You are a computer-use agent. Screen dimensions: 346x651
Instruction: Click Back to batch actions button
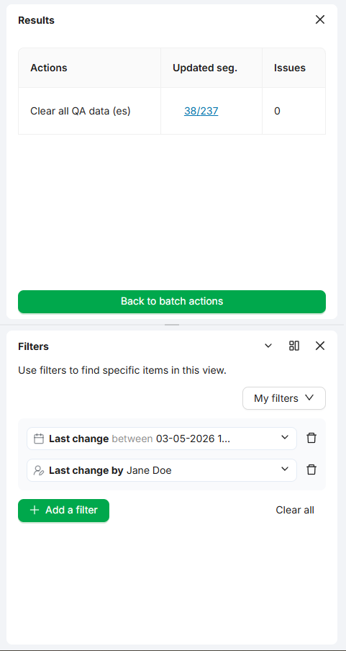point(172,302)
